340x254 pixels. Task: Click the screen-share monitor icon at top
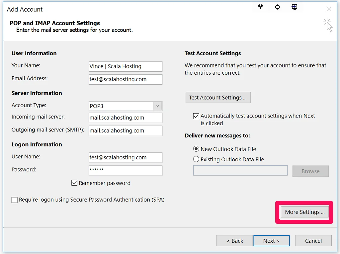[x=295, y=7]
